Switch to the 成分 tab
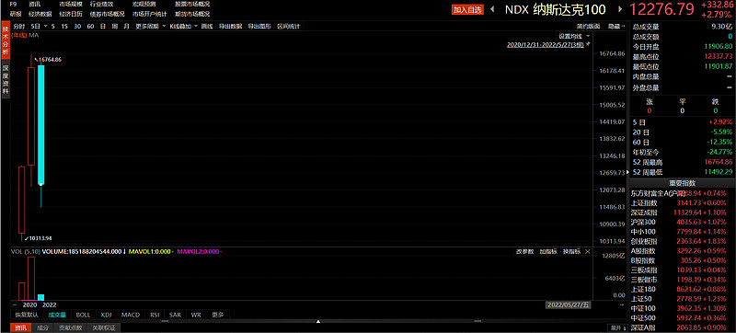 point(42,327)
